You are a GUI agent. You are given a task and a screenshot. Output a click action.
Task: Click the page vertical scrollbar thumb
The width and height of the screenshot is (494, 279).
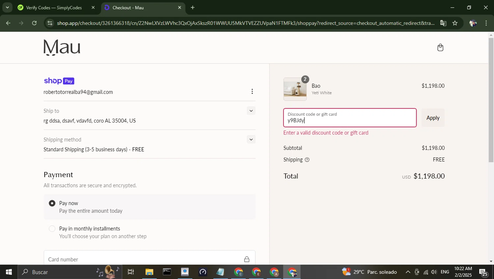point(491,100)
